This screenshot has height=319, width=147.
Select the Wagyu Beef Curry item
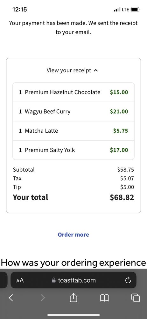[73, 111]
